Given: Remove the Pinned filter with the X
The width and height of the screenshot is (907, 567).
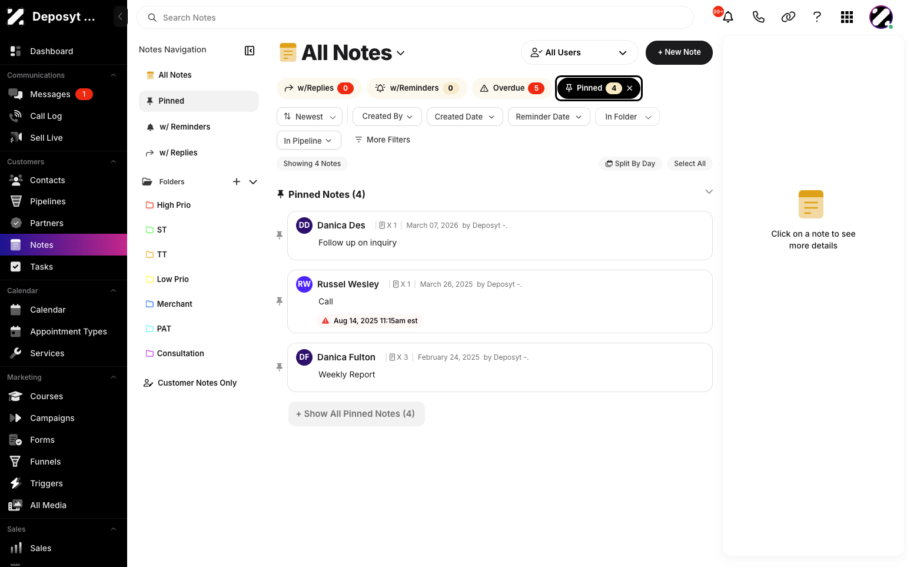Looking at the screenshot, I should (630, 88).
